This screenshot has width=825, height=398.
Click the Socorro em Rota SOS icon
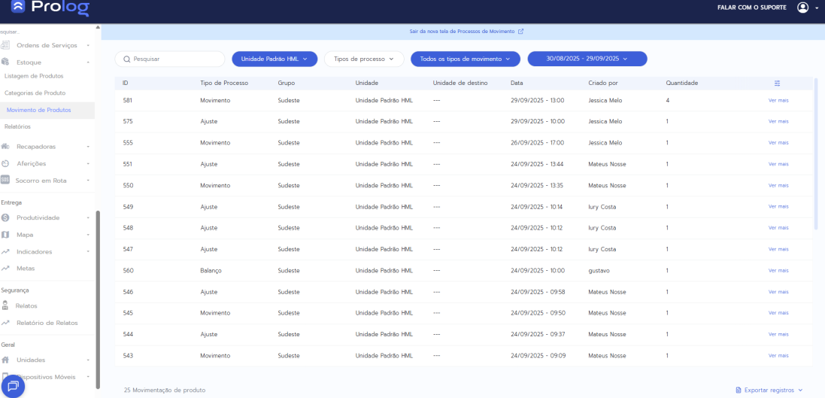(5, 180)
